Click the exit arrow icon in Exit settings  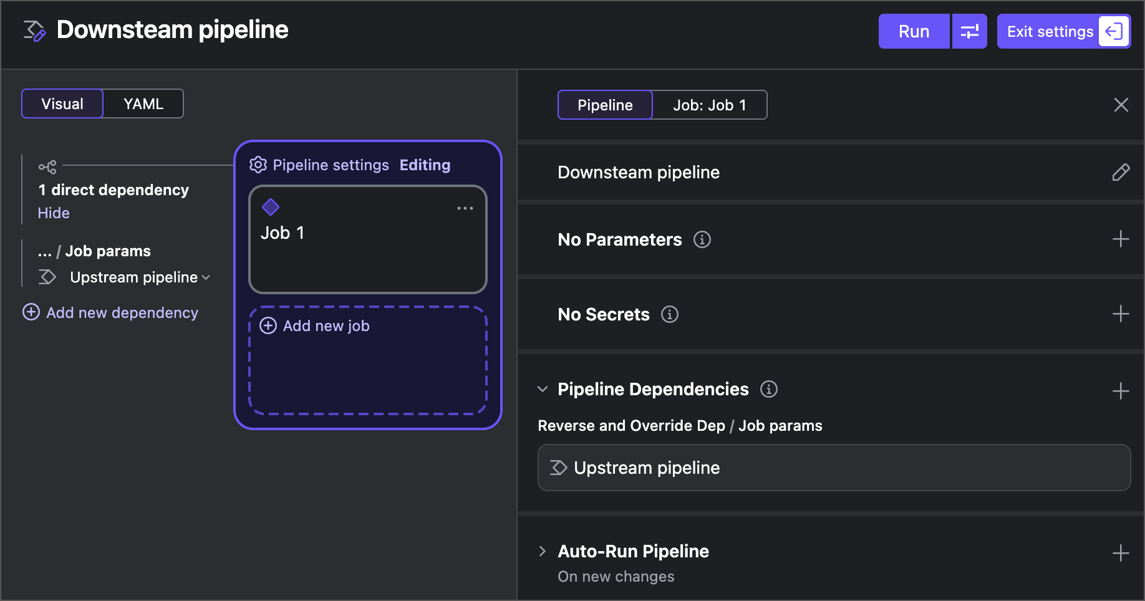1114,31
